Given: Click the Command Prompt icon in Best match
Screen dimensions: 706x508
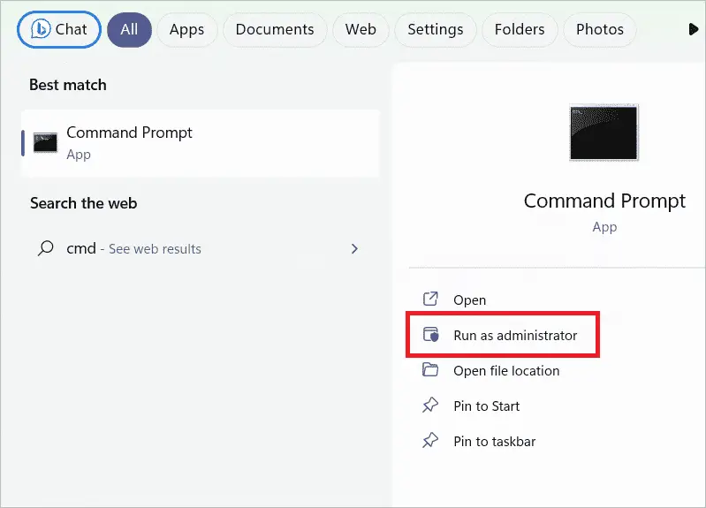Looking at the screenshot, I should tap(45, 143).
